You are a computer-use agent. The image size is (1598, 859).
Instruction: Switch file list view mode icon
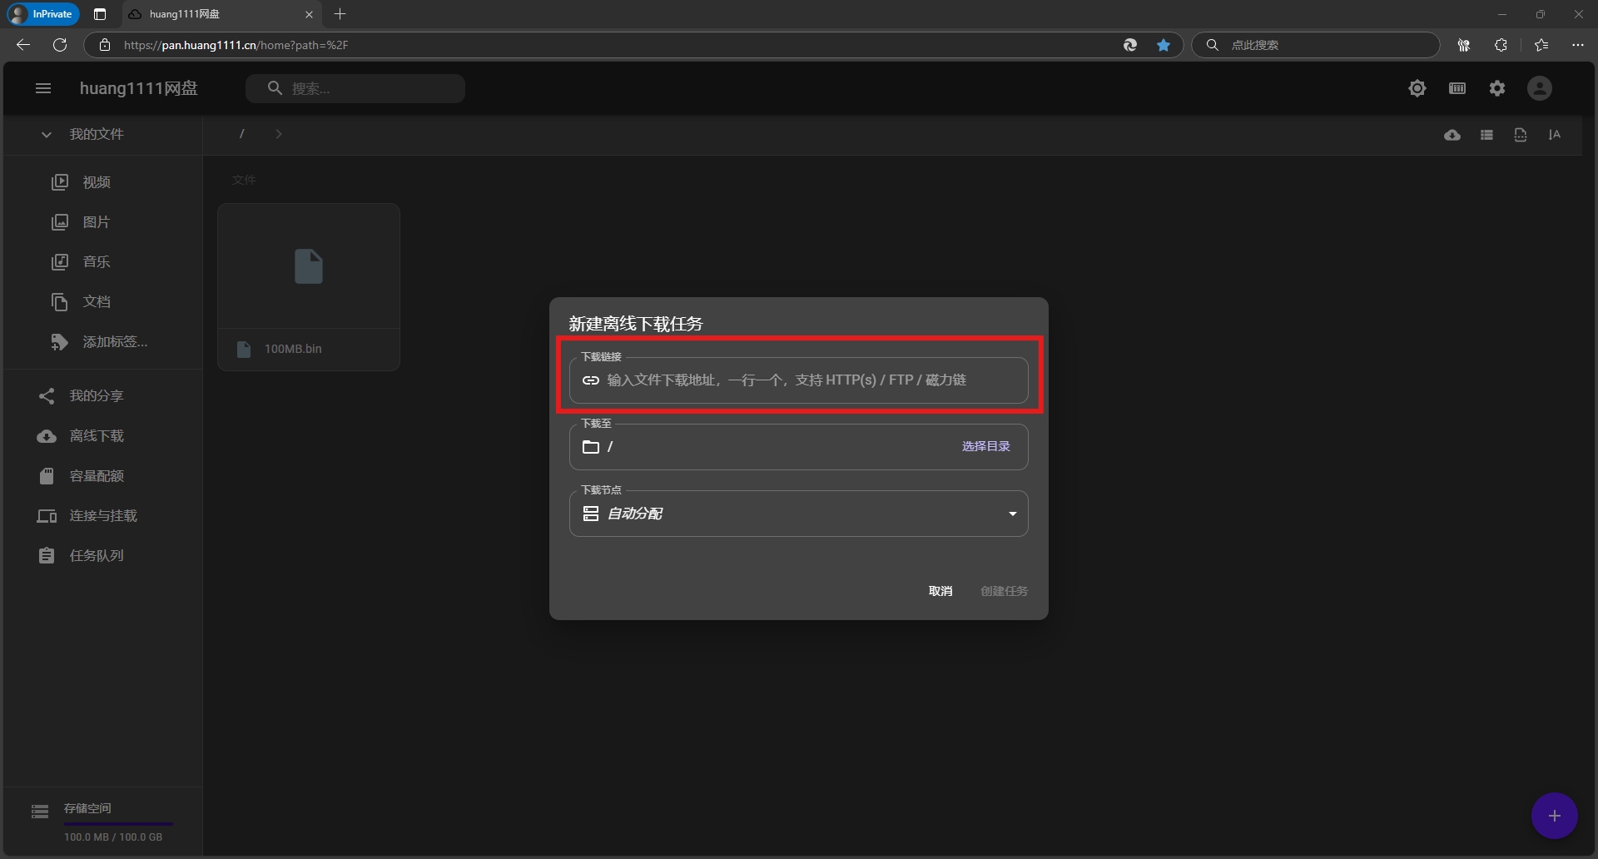tap(1486, 135)
